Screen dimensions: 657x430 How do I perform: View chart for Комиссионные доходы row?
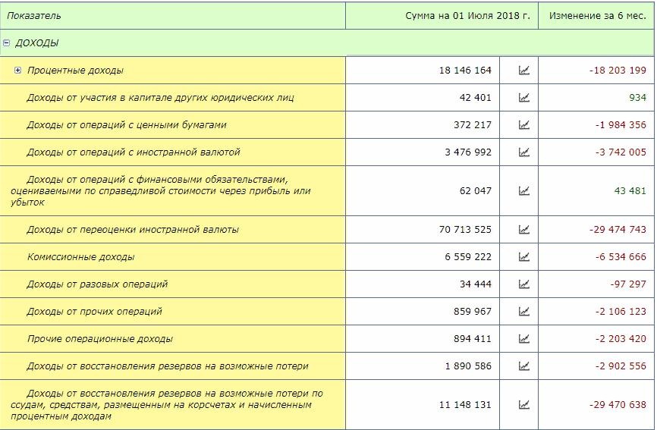click(x=523, y=257)
